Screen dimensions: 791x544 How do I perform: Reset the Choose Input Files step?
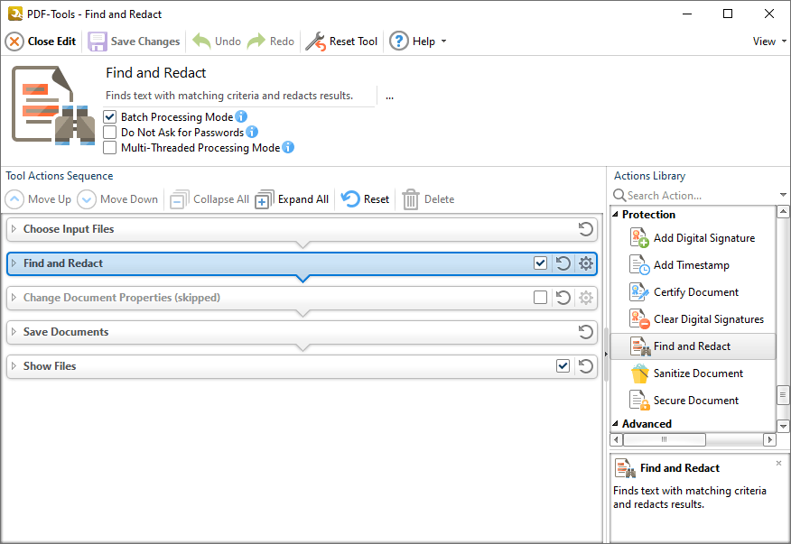[x=586, y=229]
